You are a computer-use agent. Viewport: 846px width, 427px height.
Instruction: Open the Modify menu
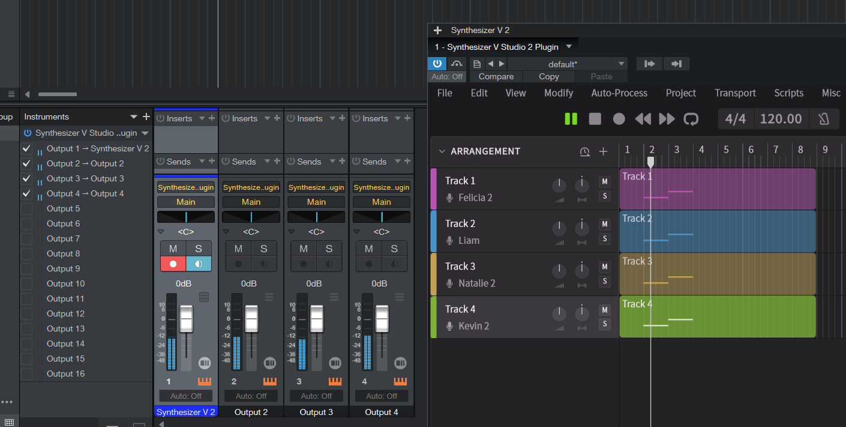click(559, 93)
